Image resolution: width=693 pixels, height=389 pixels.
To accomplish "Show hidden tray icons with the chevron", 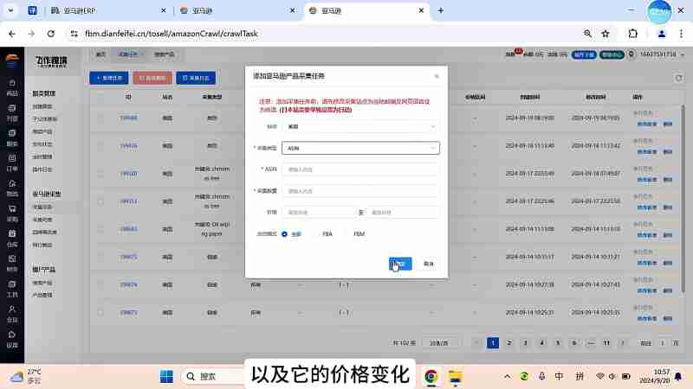I will (x=508, y=376).
